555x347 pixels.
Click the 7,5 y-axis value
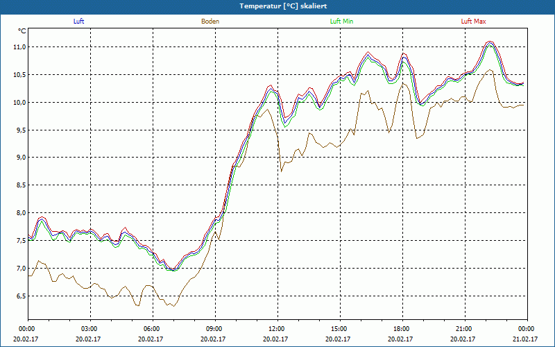tap(21, 241)
